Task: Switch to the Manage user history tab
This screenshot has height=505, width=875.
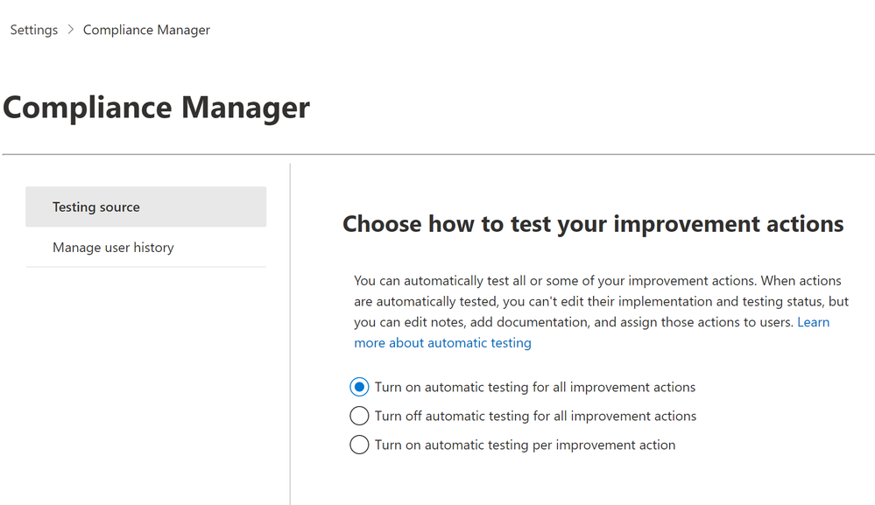Action: click(145, 247)
